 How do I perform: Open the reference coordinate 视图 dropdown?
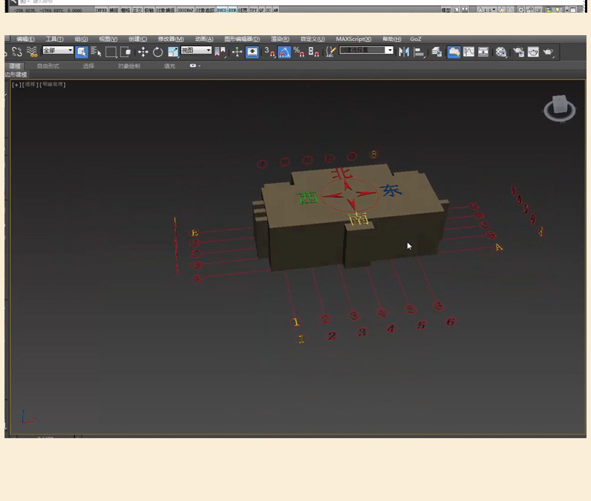[x=196, y=50]
